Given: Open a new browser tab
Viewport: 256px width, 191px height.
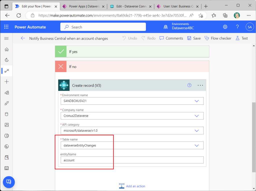Looking at the screenshot, I should (206, 6).
